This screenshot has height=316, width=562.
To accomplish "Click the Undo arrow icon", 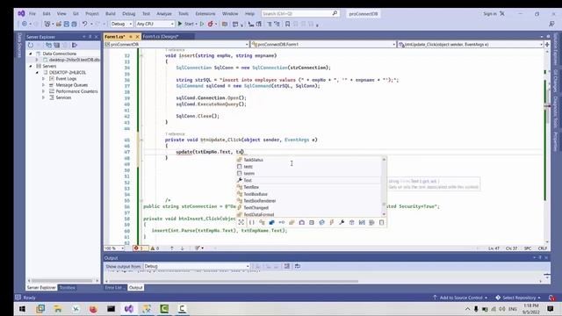I will [x=84, y=24].
